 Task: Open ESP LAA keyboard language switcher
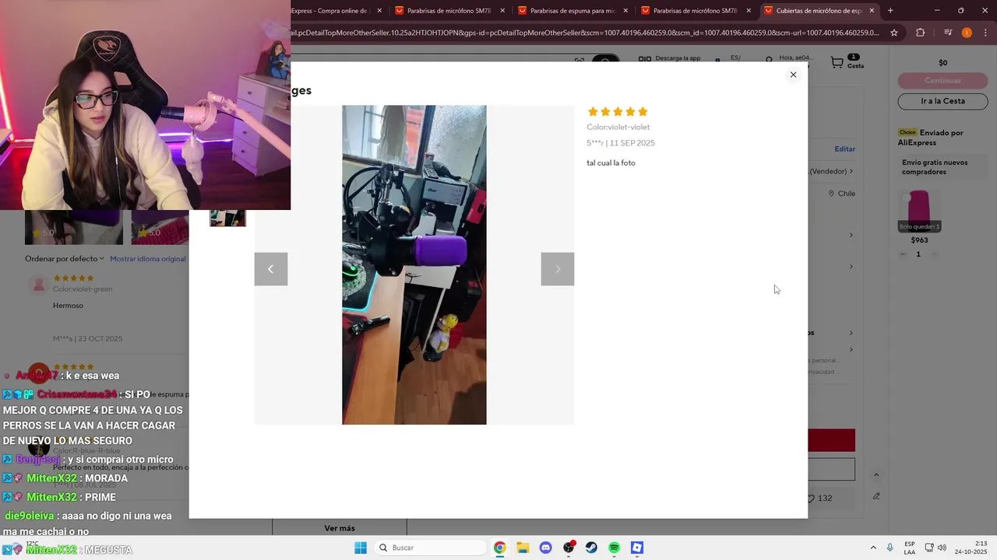pyautogui.click(x=910, y=548)
